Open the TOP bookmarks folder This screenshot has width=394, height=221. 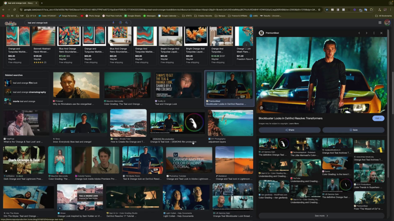pyautogui.click(x=20, y=16)
